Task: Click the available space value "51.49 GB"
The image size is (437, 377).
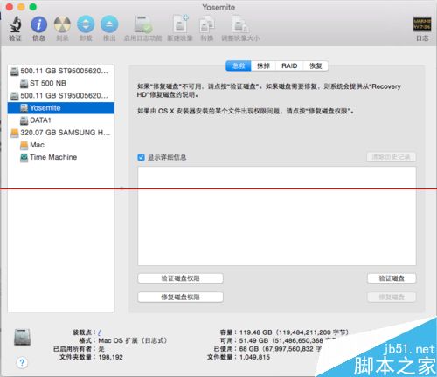Action: 253,340
